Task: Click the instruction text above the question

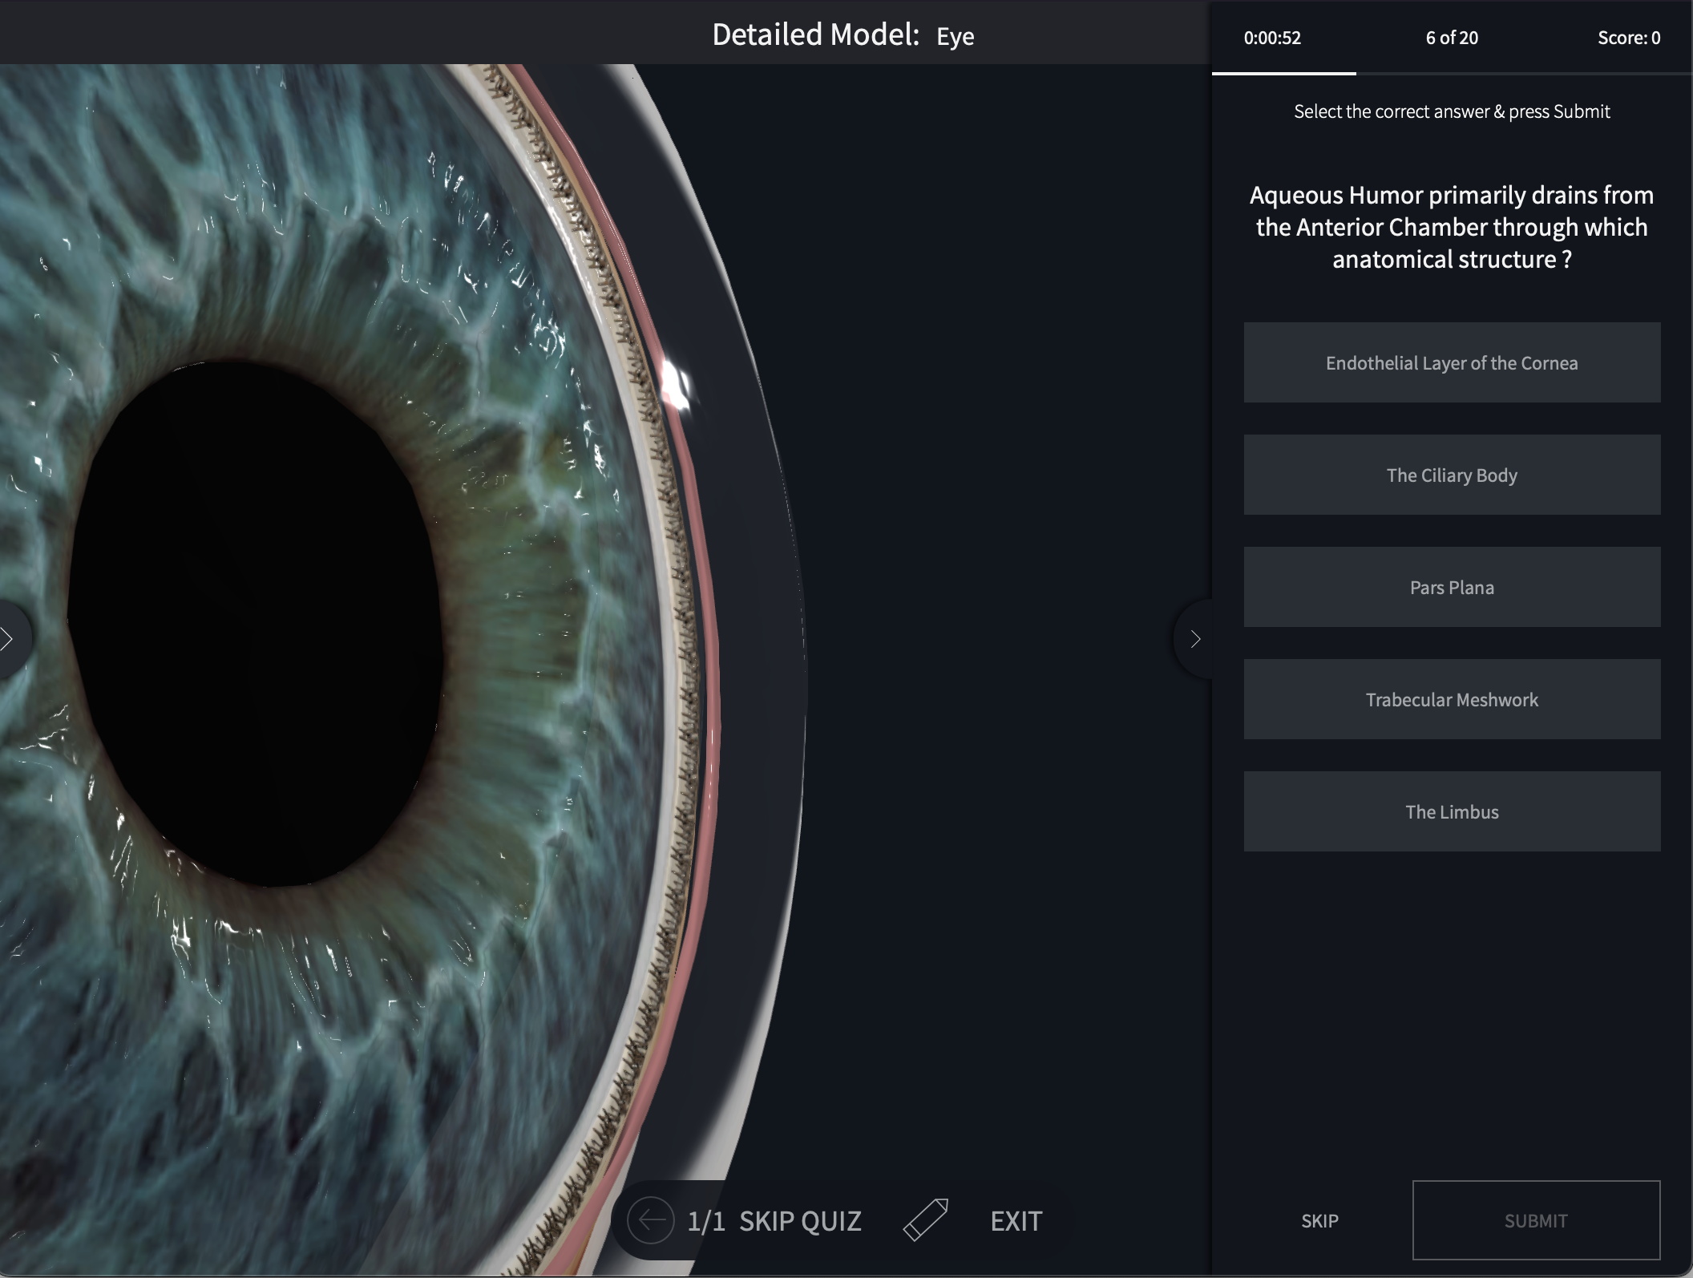Action: (1451, 111)
